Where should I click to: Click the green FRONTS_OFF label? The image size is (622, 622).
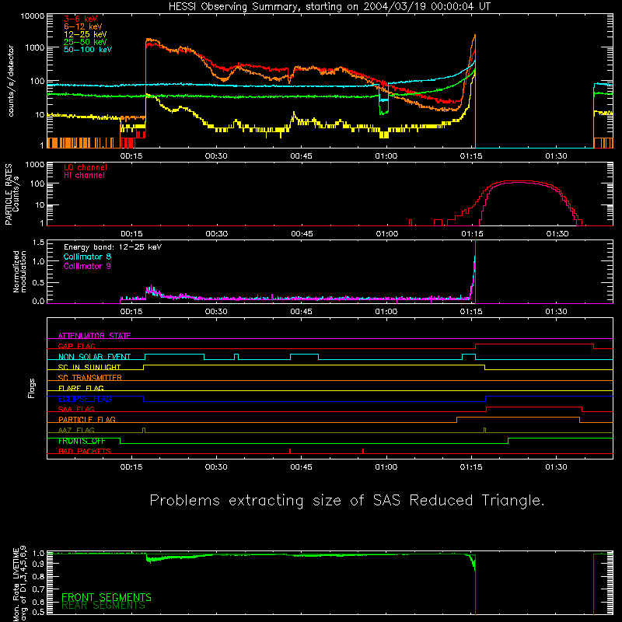click(x=82, y=441)
